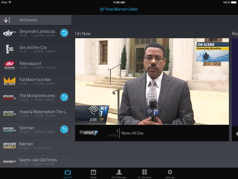Tune to Sex and the City
This screenshot has width=238, height=179.
pos(36,49)
